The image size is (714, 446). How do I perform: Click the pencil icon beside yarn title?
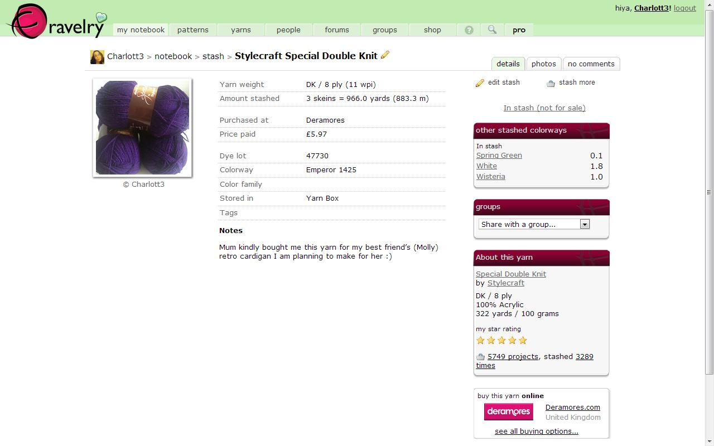385,55
